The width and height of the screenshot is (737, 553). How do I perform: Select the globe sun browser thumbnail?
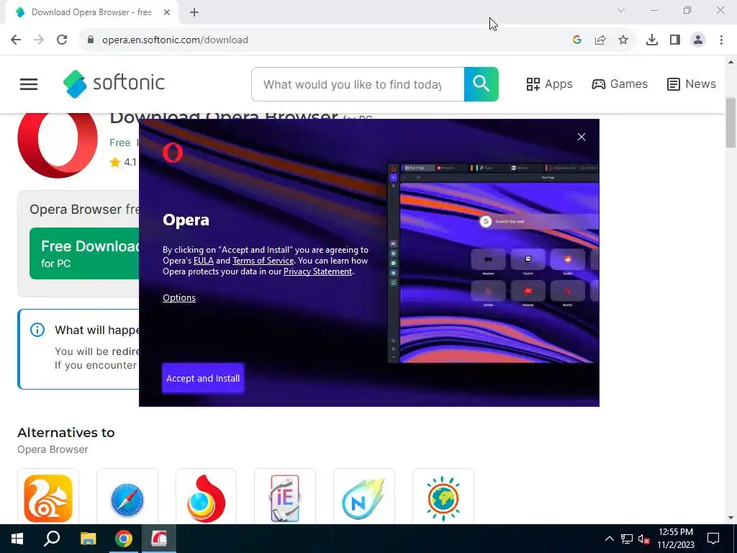[443, 498]
